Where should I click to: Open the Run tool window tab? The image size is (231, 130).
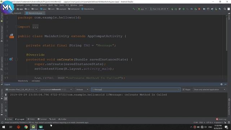9,119
